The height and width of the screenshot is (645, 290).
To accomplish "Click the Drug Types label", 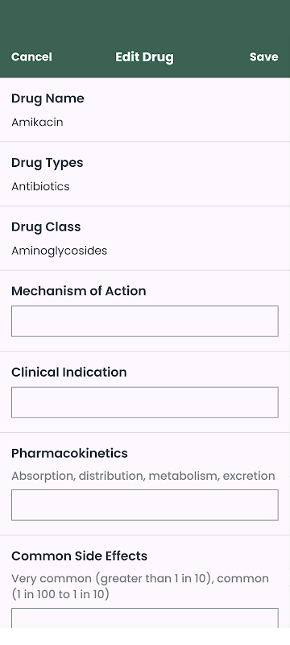I will tap(48, 163).
